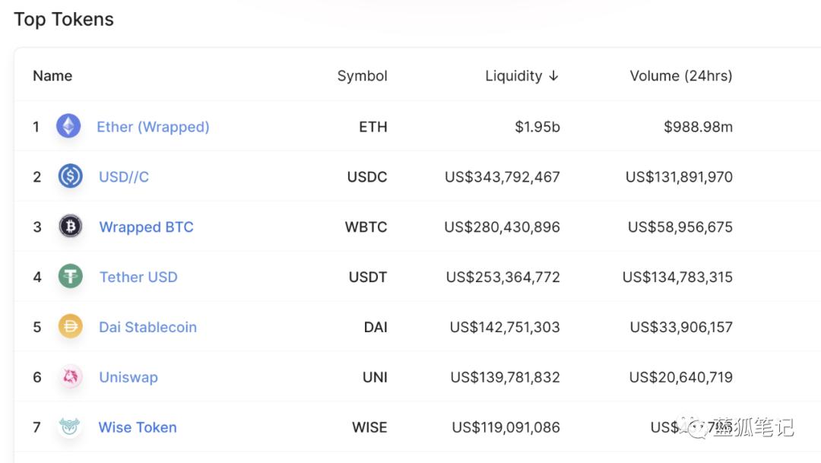Open the Tether USD token link

point(138,277)
